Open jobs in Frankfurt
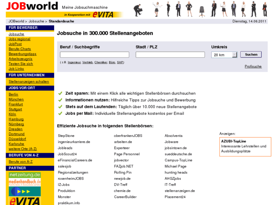Screen dimensions: 273x205 16,104
